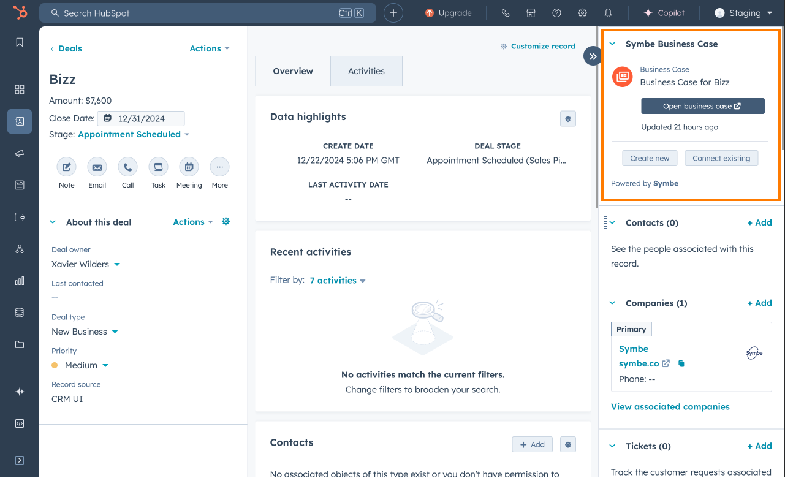Image resolution: width=785 pixels, height=478 pixels.
Task: Open the Library folder sidebar icon
Action: (x=20, y=344)
